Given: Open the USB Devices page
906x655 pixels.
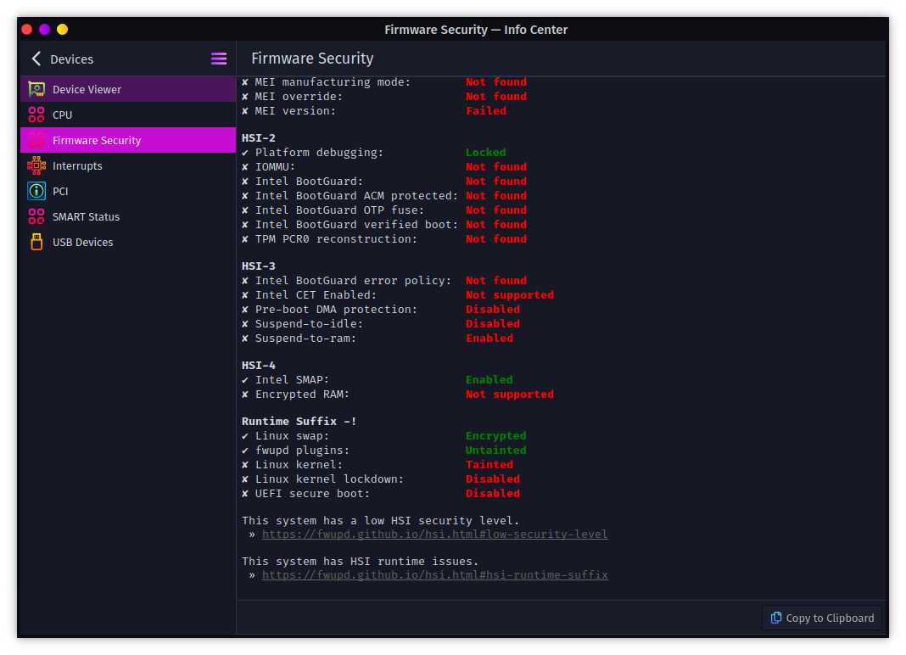Looking at the screenshot, I should pyautogui.click(x=128, y=242).
